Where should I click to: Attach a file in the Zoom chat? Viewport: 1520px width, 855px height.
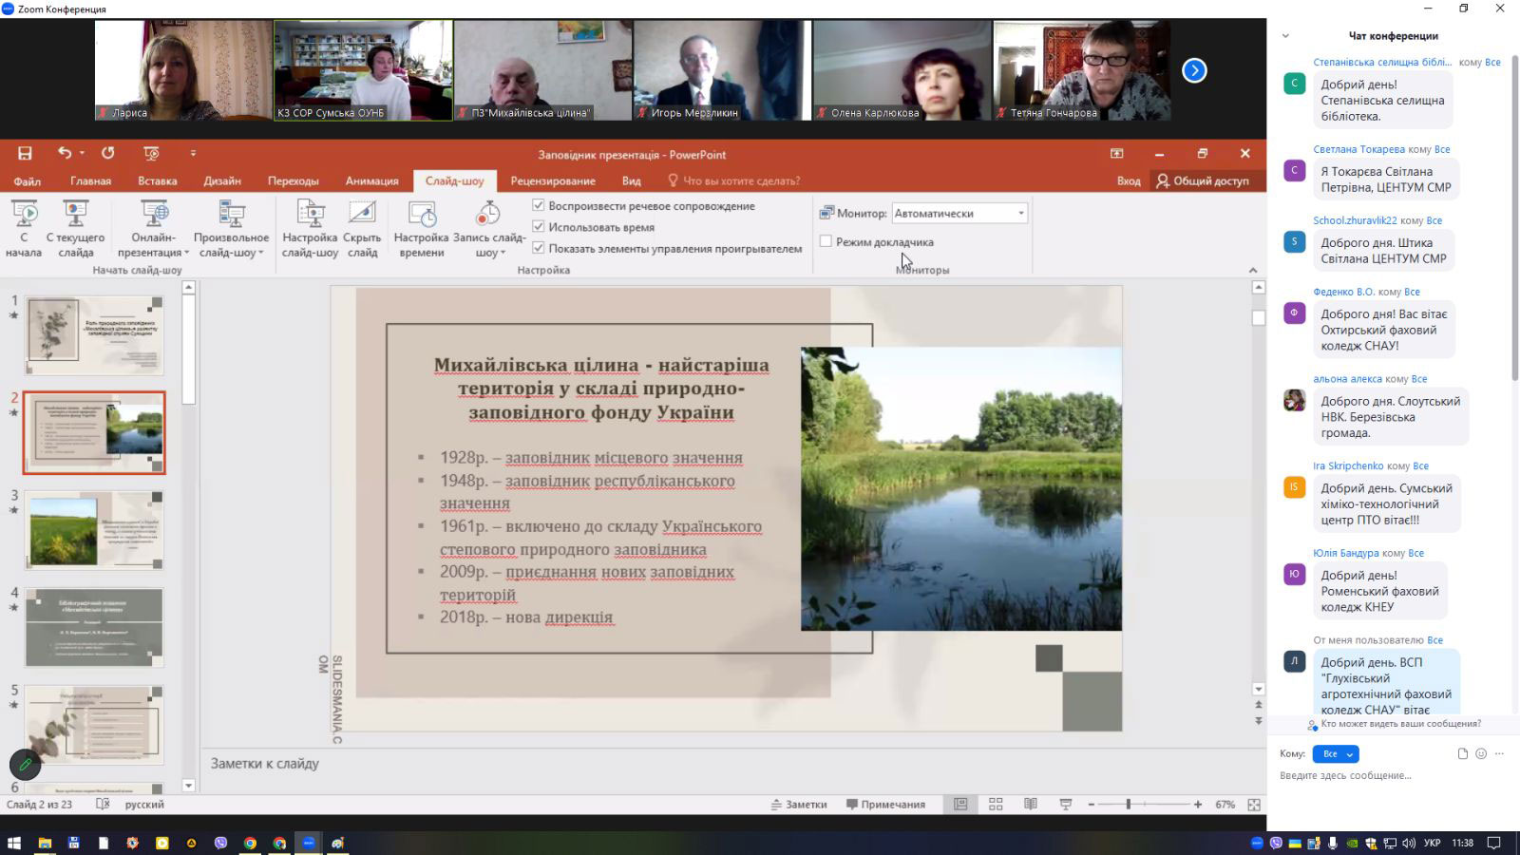[x=1463, y=754]
